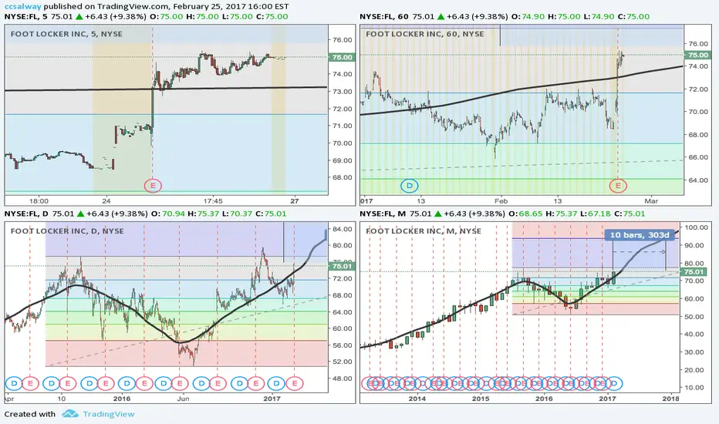Click the E earnings marker in the 60-minute chart
This screenshot has width=719, height=424.
tap(618, 186)
